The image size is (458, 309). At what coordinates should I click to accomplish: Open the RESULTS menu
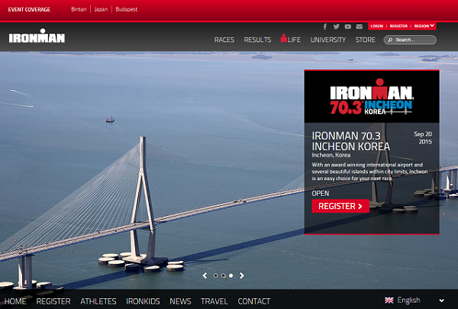[257, 40]
